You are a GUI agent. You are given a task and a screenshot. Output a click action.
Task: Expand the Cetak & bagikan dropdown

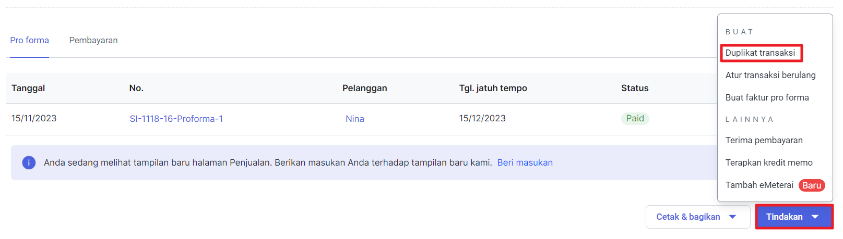tap(698, 217)
